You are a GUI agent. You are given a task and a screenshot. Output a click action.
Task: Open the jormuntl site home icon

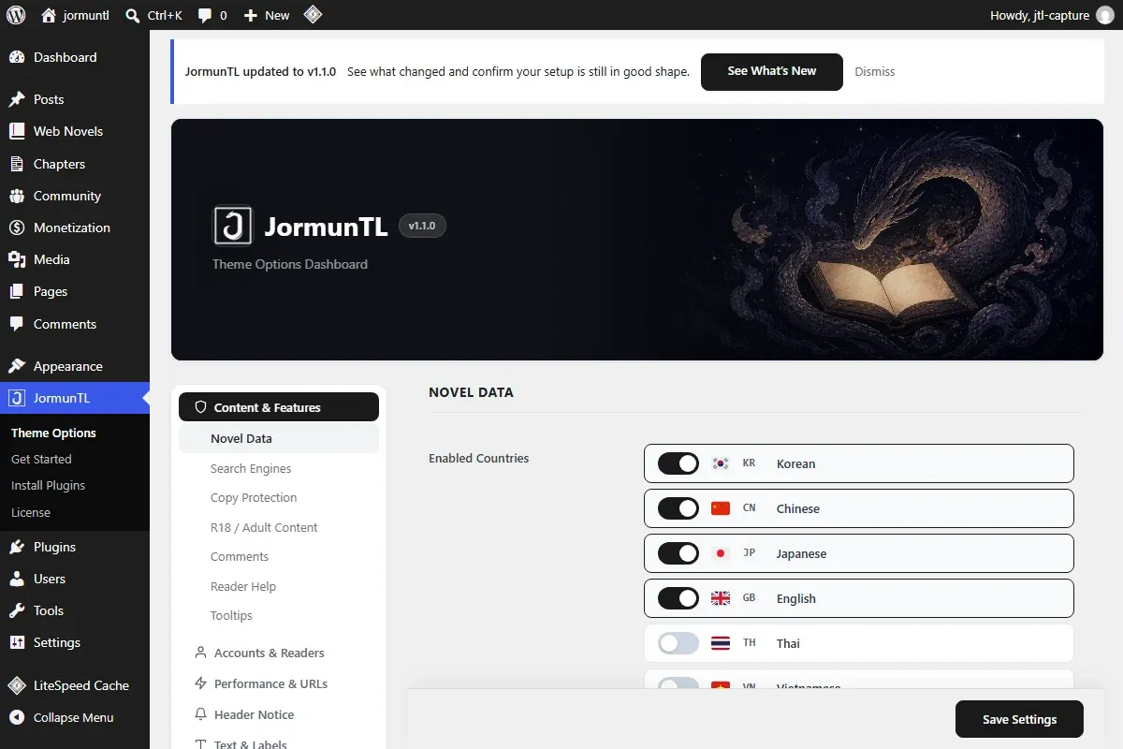[x=49, y=15]
